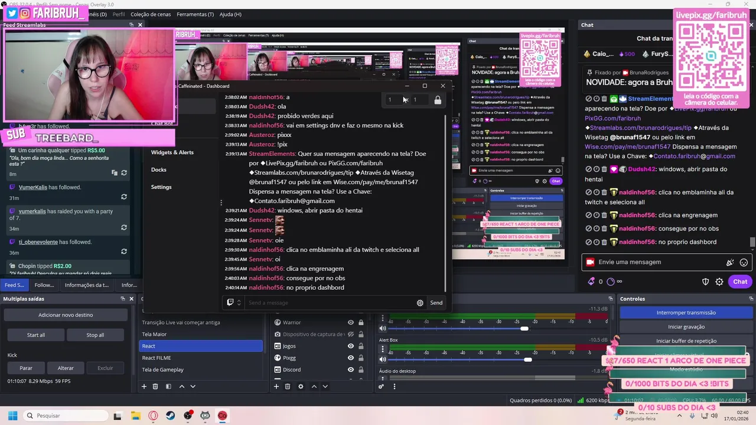The width and height of the screenshot is (756, 425).
Task: Pop out the Feed Streamlabs dock
Action: click(x=132, y=25)
